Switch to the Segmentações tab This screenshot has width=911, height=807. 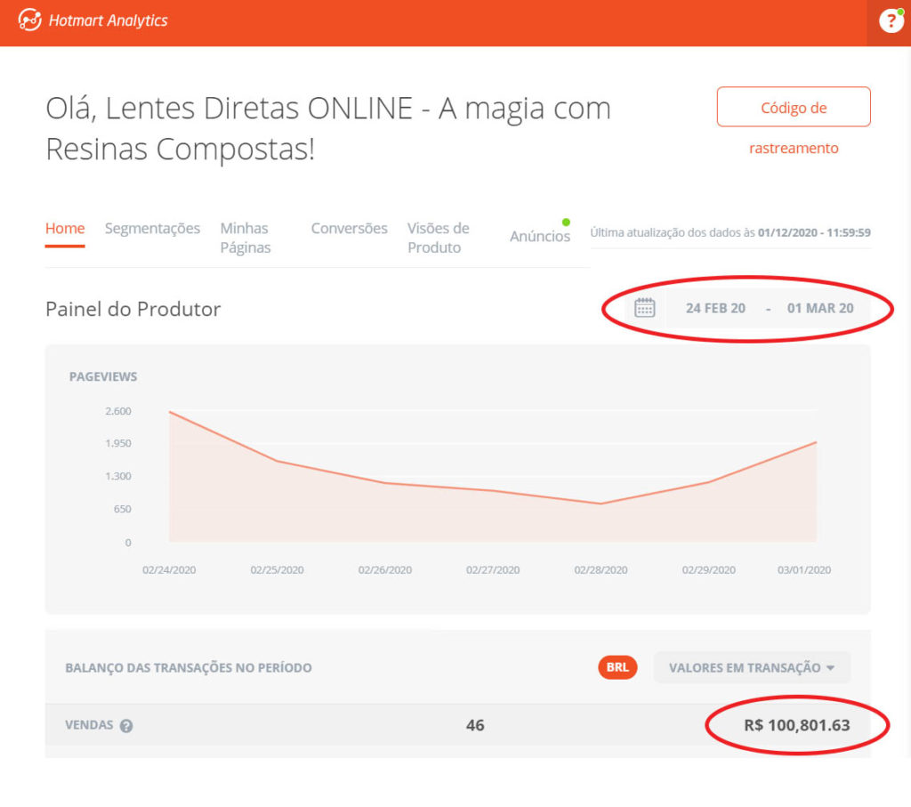tap(152, 229)
